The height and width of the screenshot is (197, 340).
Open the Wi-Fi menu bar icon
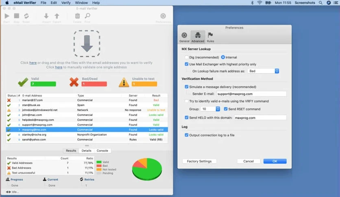(259, 3)
